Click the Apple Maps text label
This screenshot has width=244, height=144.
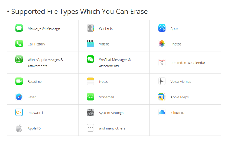[179, 97]
